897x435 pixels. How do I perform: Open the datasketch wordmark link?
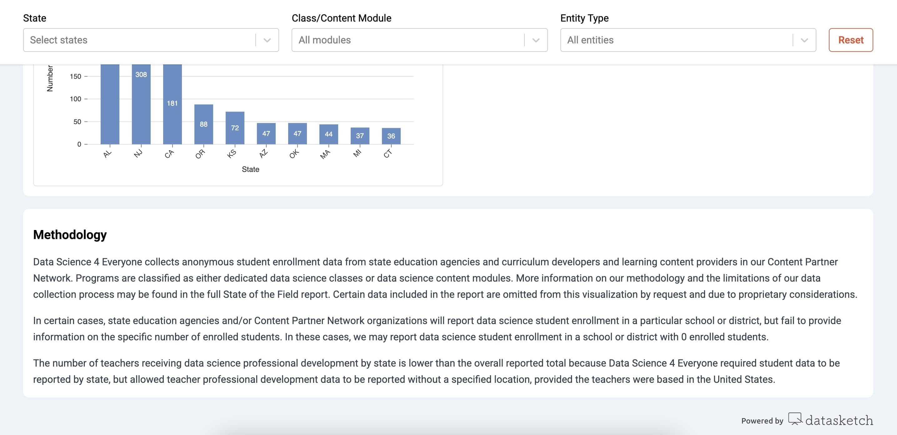[x=839, y=420]
